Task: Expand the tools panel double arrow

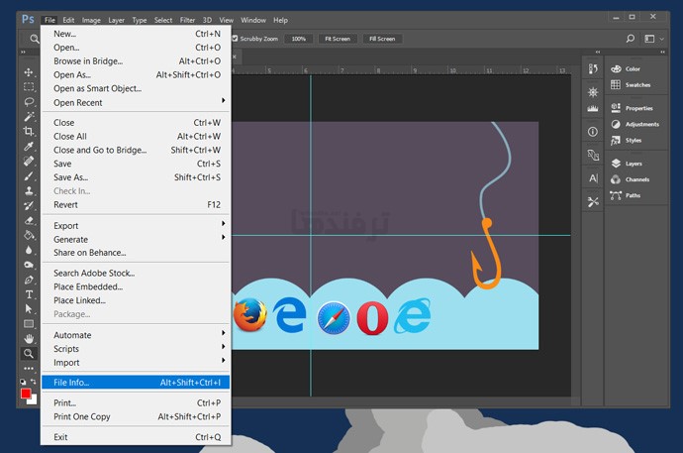Action: [23, 53]
